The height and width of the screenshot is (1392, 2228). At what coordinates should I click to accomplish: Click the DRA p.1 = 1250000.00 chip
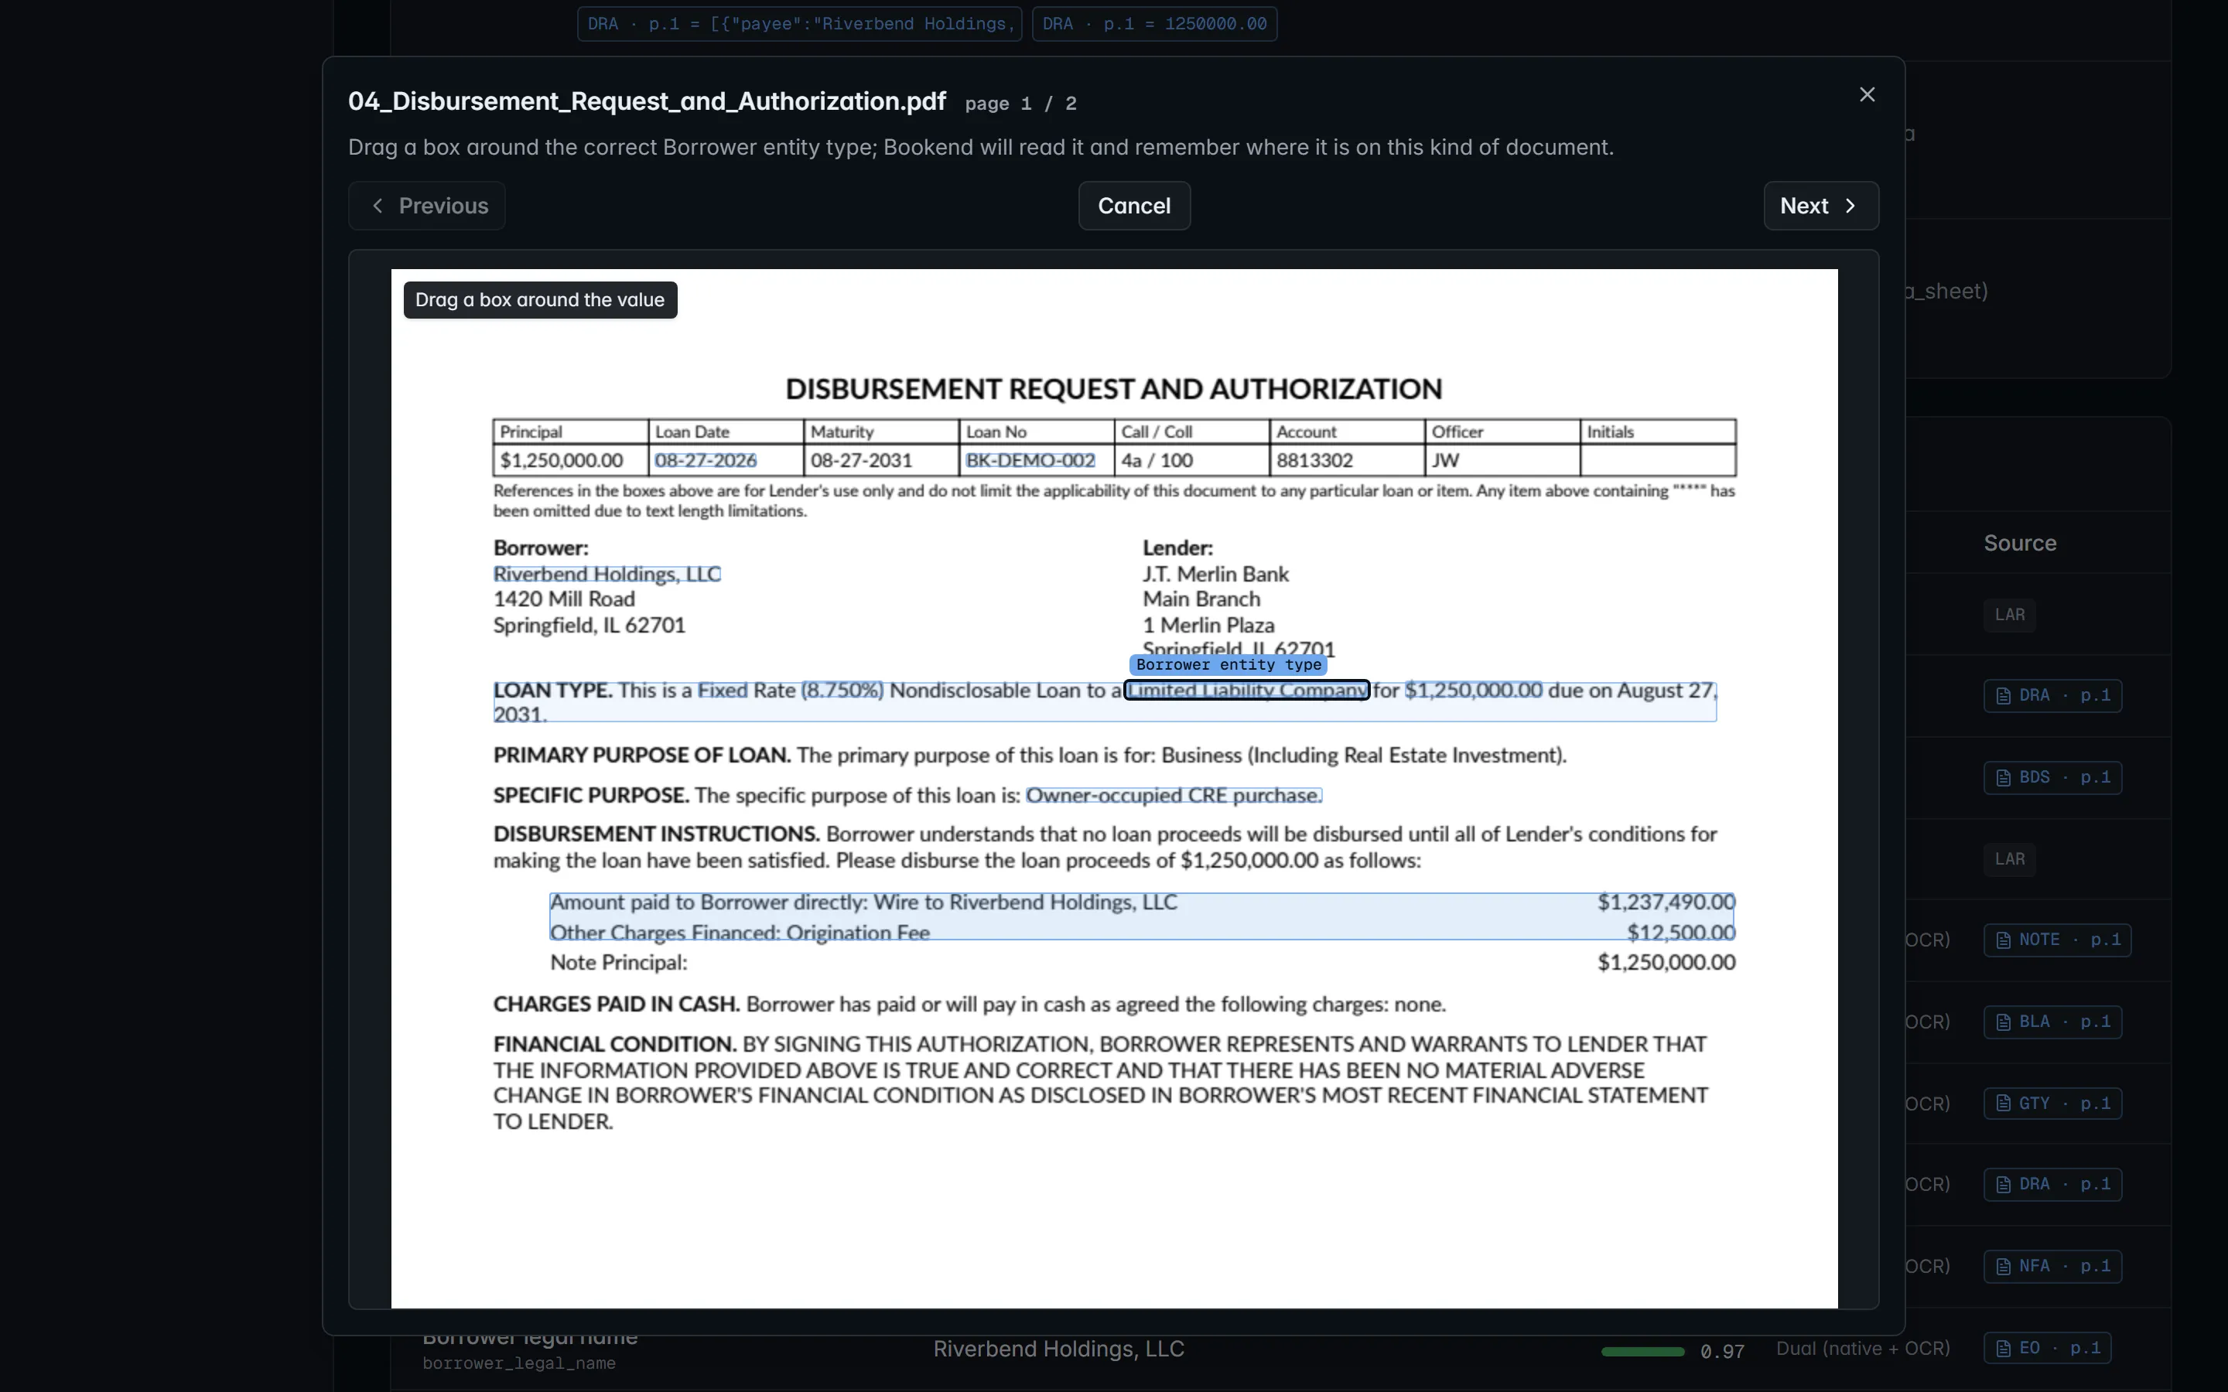(1154, 24)
